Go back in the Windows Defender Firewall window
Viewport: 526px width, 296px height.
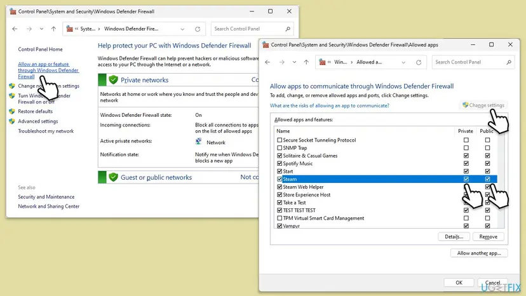[x=15, y=29]
